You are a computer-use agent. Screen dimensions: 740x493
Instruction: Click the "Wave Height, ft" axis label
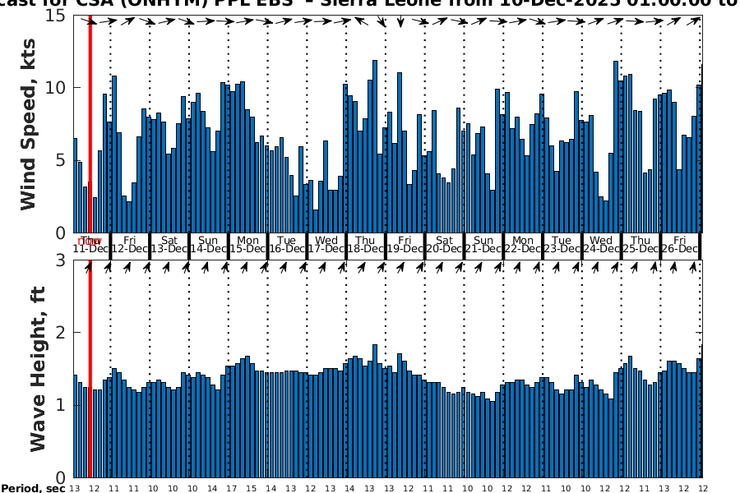tap(38, 370)
